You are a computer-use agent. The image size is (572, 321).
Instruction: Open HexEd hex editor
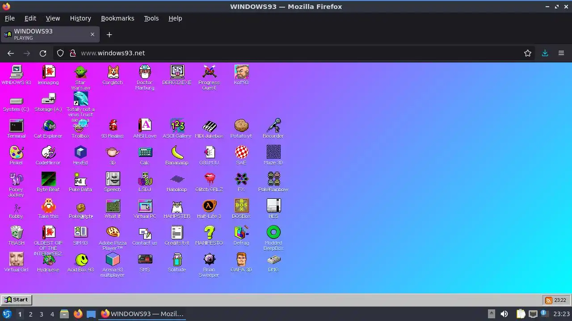pos(80,155)
